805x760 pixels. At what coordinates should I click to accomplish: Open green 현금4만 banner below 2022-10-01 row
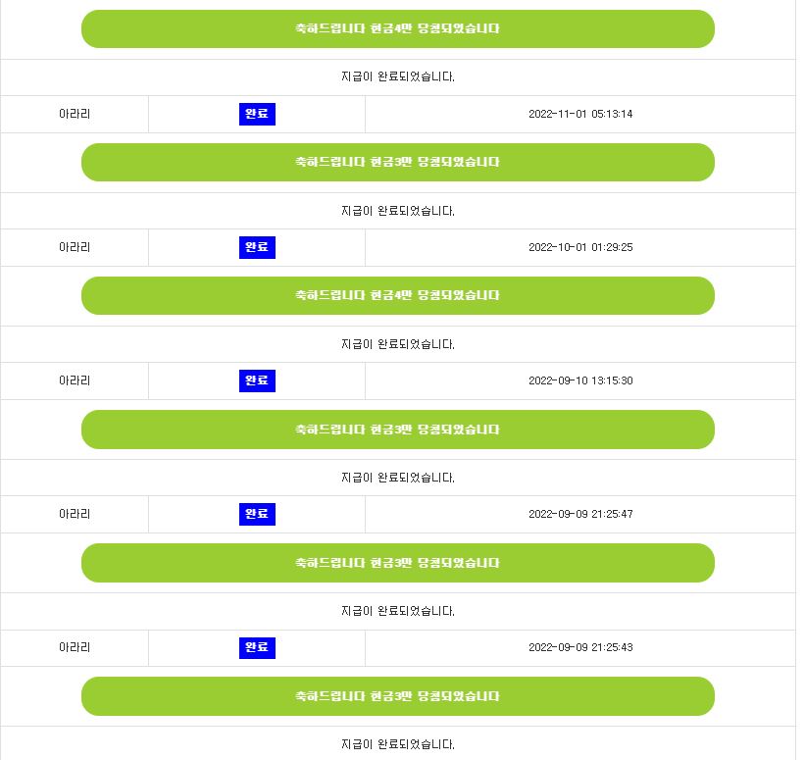(x=398, y=296)
